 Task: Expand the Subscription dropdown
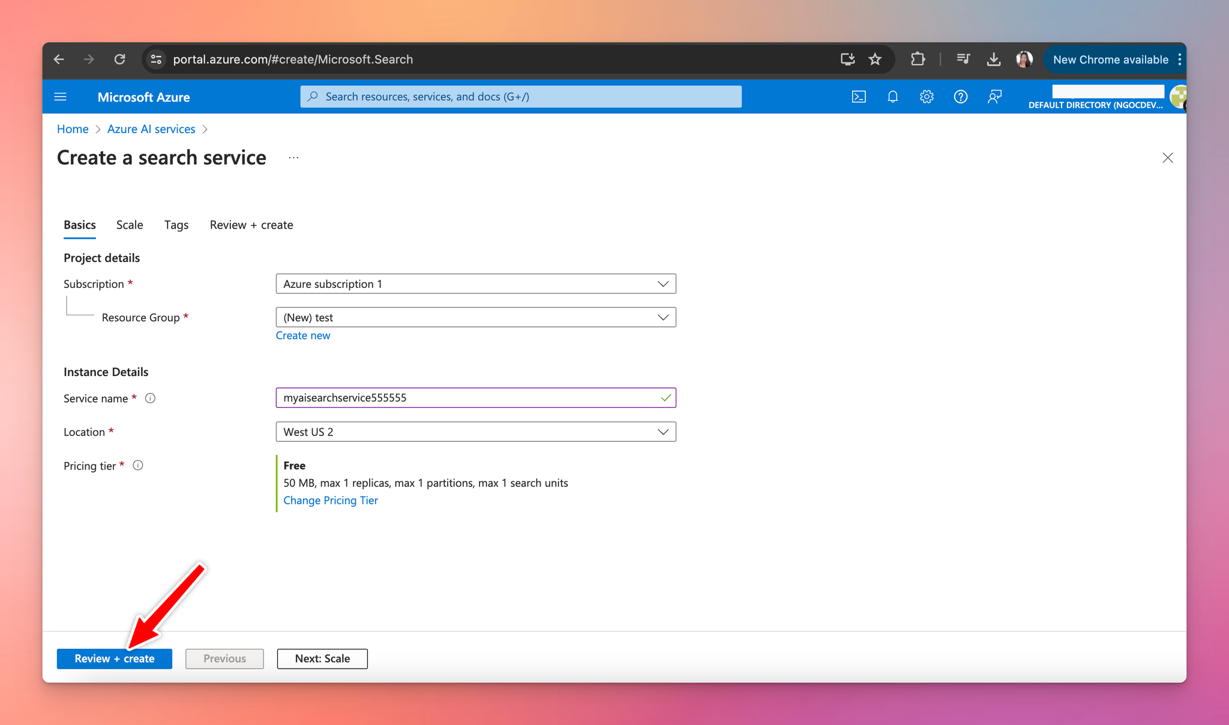(x=476, y=284)
